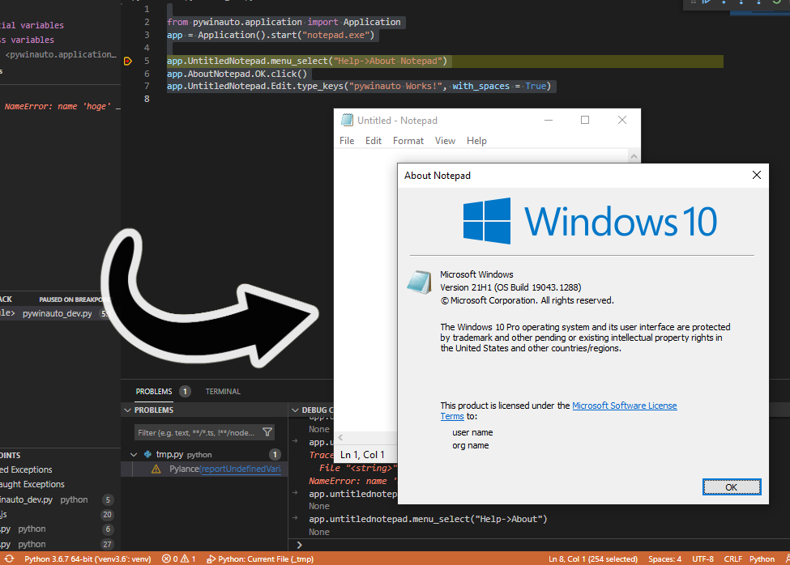Open Notepad's Format menu

(x=408, y=141)
